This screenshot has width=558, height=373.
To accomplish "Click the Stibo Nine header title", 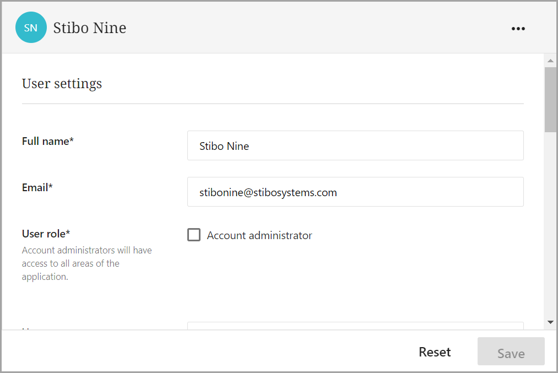I will pos(90,28).
